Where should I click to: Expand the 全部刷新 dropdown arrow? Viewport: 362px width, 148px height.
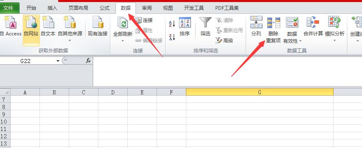pos(122,41)
